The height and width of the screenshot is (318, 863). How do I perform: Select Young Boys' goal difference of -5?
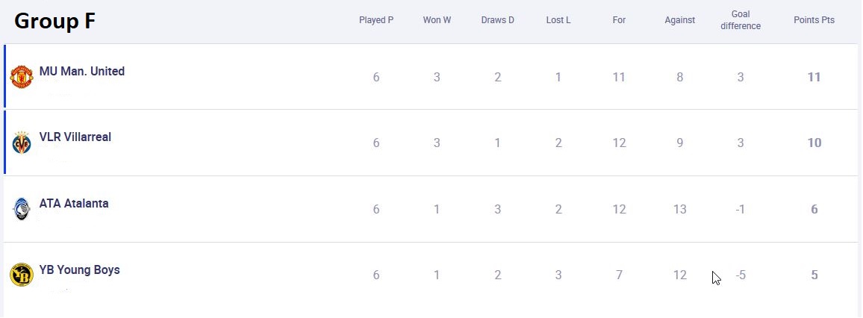click(741, 275)
